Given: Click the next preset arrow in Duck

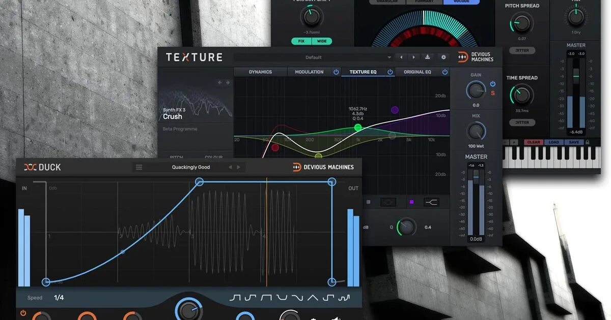Looking at the screenshot, I should coord(238,167).
